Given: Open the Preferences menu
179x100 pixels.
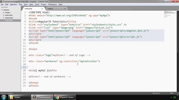Looking at the screenshot, I should tap(52, 4).
